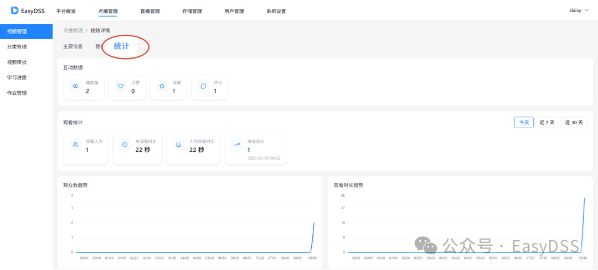Click the 点赞 heart icon
The image size is (598, 270).
[x=121, y=86]
